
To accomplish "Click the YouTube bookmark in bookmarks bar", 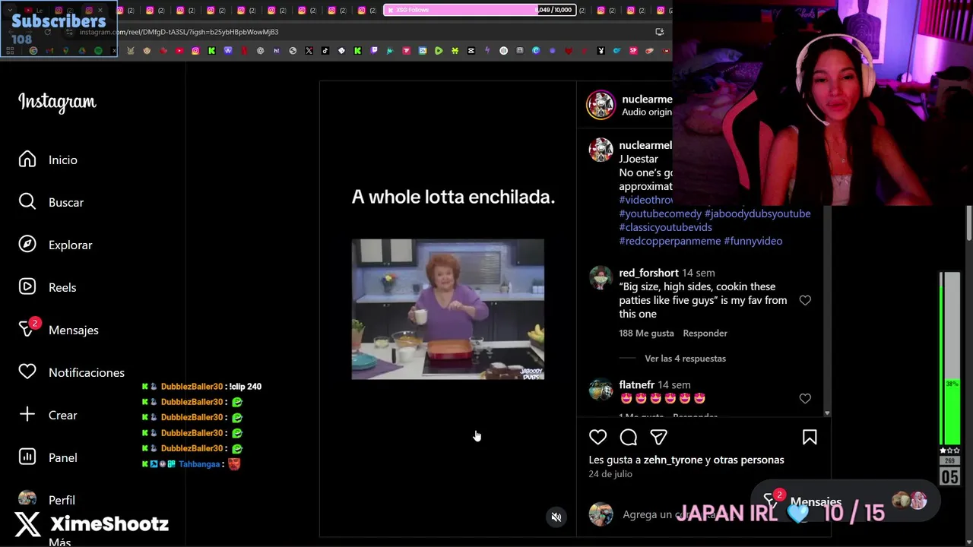I will tap(179, 51).
